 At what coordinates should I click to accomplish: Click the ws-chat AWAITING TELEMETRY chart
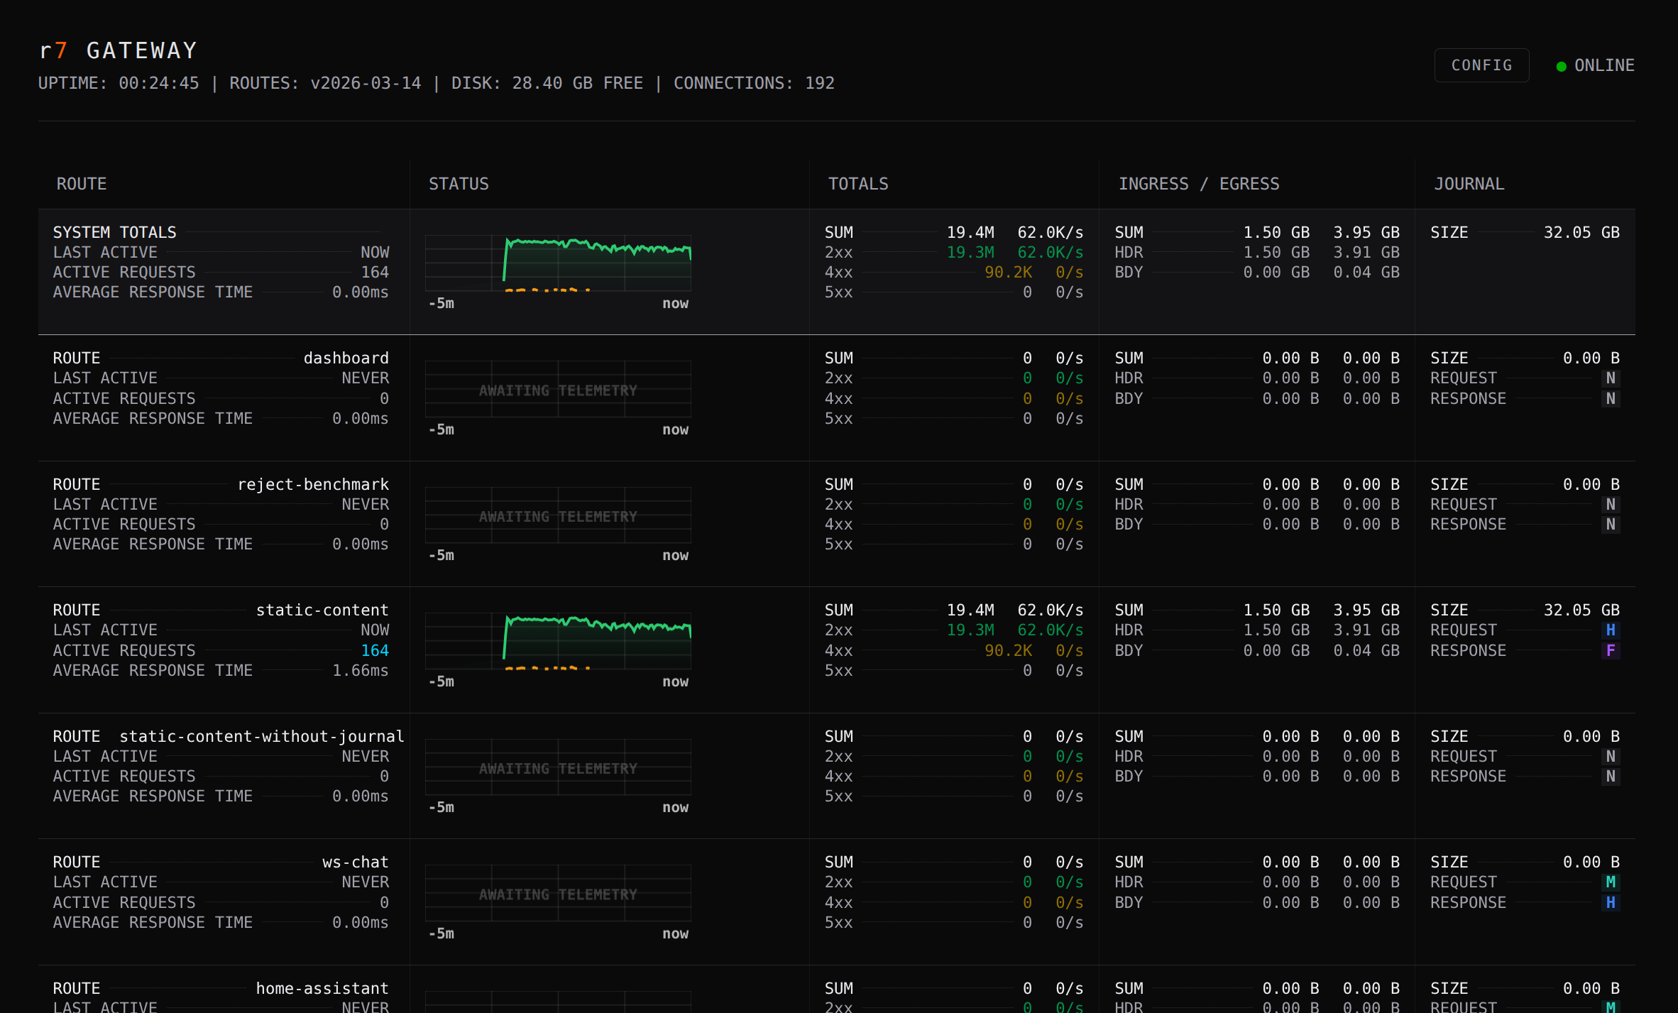pyautogui.click(x=558, y=894)
